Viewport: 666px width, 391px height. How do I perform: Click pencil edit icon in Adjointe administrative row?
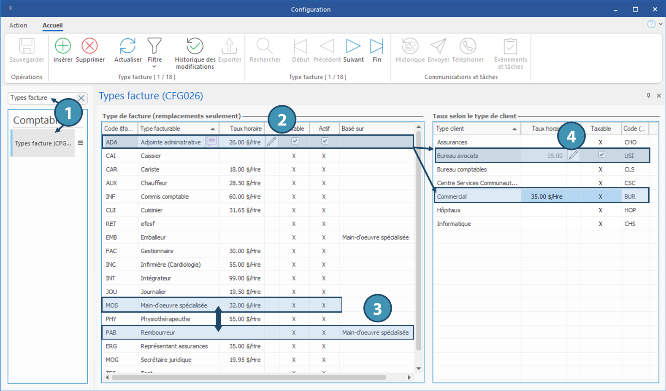click(272, 142)
